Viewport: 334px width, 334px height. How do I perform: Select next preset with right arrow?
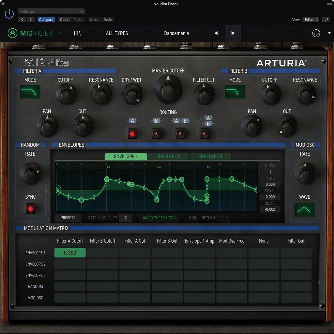coord(233,33)
